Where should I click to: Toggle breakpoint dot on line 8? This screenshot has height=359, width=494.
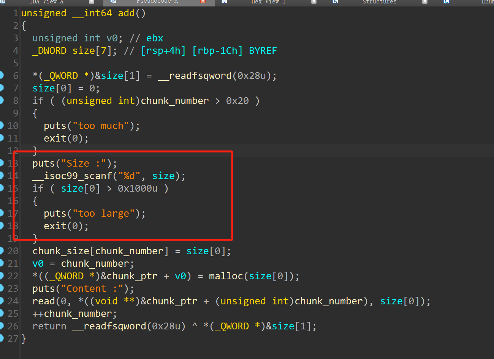click(x=2, y=101)
